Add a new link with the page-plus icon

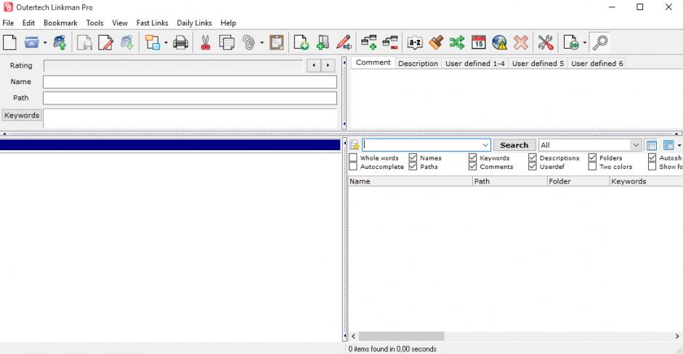301,43
